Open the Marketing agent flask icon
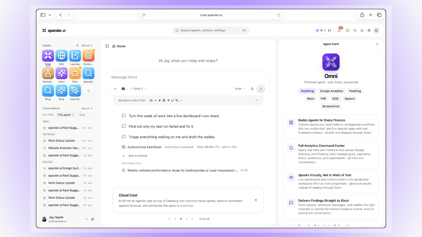Image resolution: width=422 pixels, height=237 pixels. 48,73
